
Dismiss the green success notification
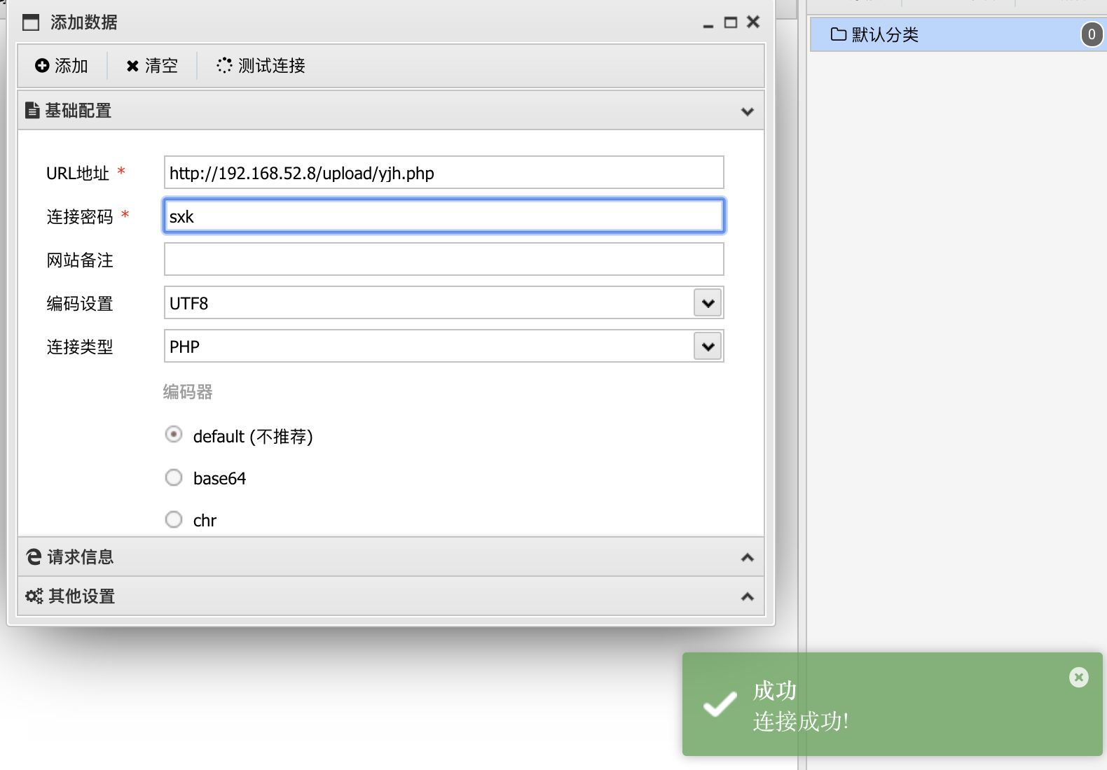coord(1078,677)
